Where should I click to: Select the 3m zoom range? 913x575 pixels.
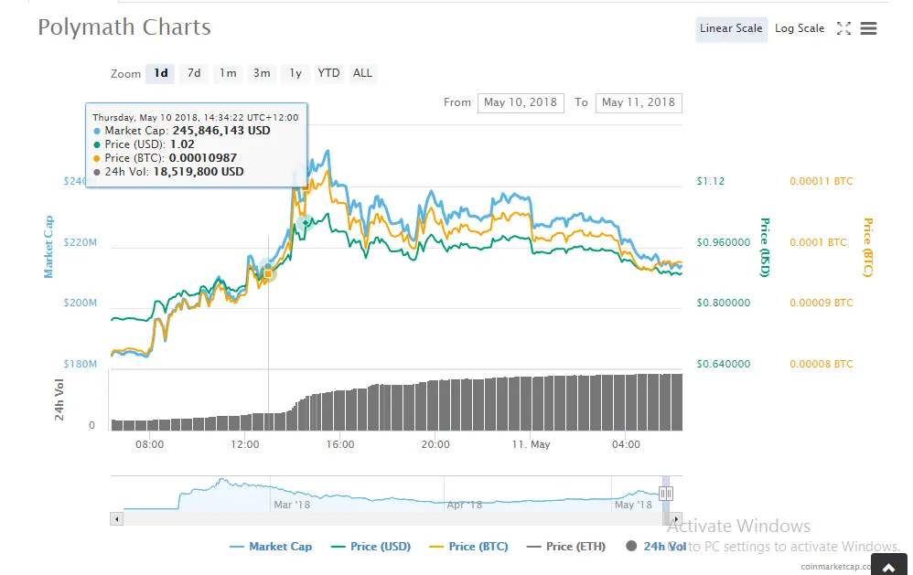point(262,73)
